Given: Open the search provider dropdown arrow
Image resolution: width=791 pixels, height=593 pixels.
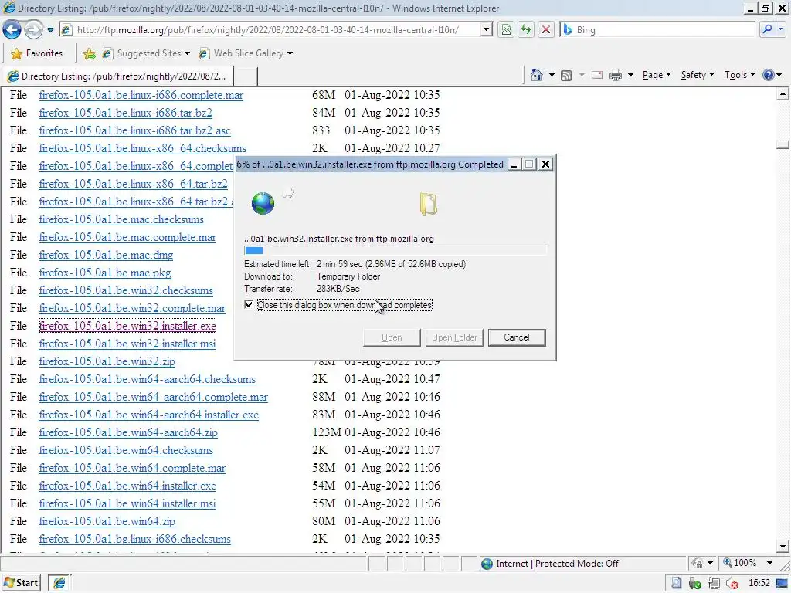Looking at the screenshot, I should (780, 30).
